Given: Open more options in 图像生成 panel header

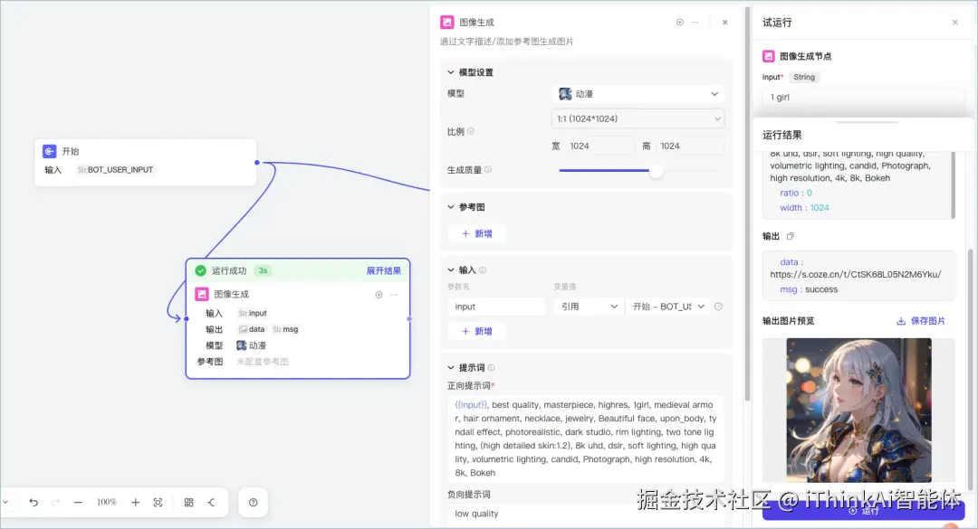Looking at the screenshot, I should (x=695, y=23).
